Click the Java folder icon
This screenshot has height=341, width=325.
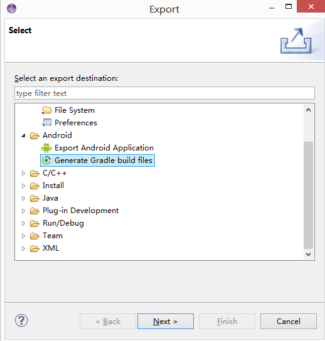[x=35, y=198]
